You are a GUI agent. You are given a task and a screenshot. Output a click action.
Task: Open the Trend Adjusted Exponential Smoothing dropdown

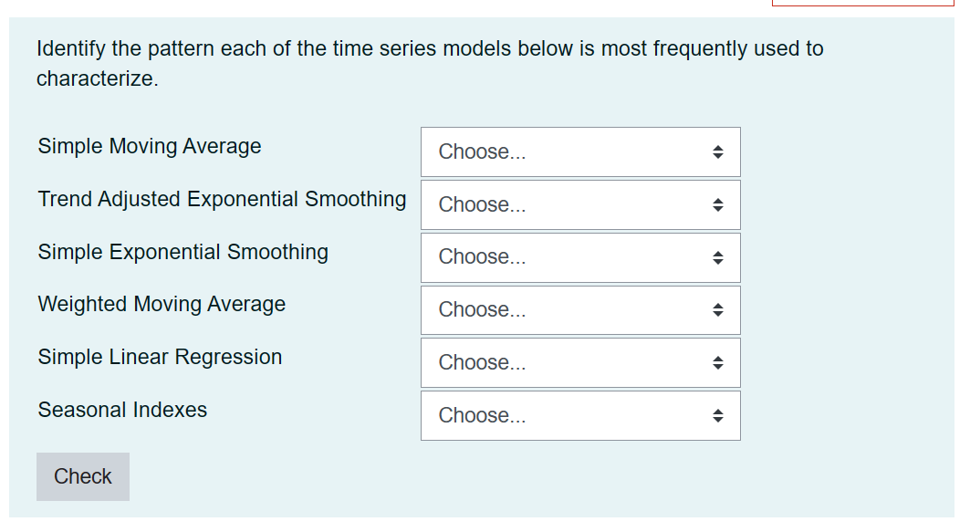580,204
